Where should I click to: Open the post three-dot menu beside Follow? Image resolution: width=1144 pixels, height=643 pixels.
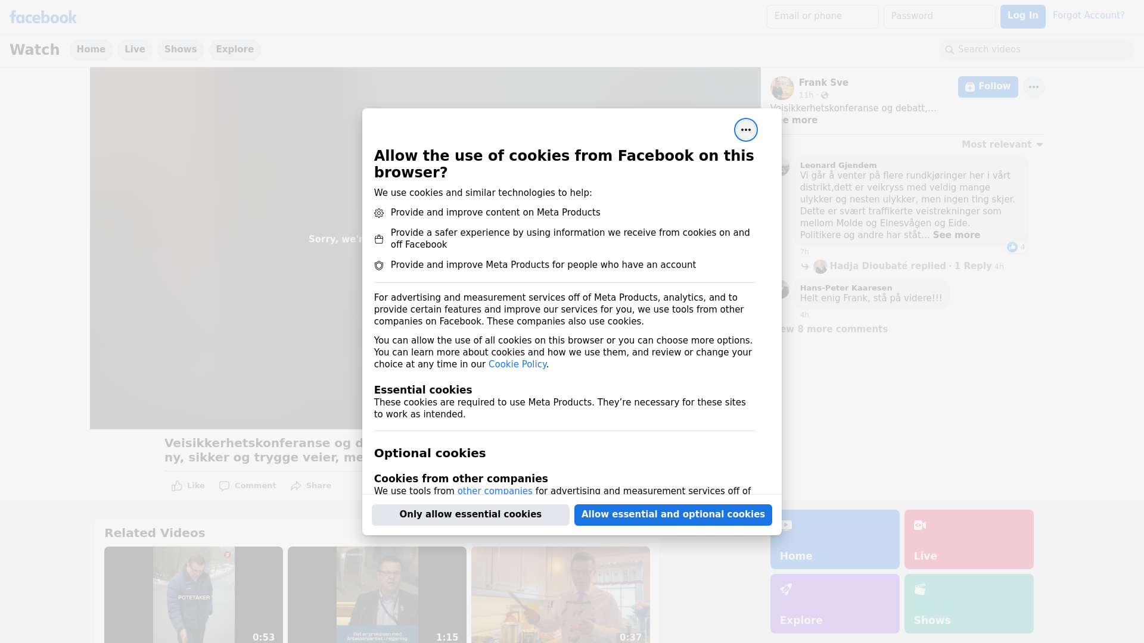(x=1033, y=87)
